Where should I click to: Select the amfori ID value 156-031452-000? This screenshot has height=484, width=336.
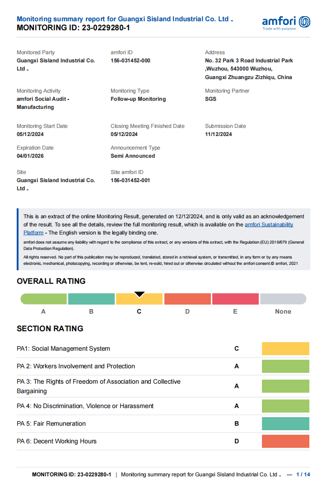[131, 61]
